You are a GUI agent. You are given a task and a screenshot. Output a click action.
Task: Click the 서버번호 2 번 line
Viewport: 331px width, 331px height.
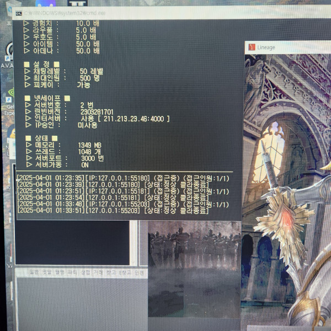click(x=59, y=105)
